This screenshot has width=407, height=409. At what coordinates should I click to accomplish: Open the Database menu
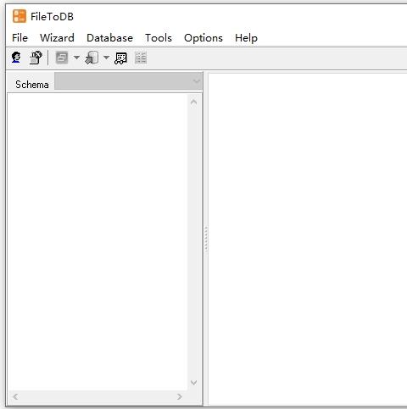(x=109, y=38)
